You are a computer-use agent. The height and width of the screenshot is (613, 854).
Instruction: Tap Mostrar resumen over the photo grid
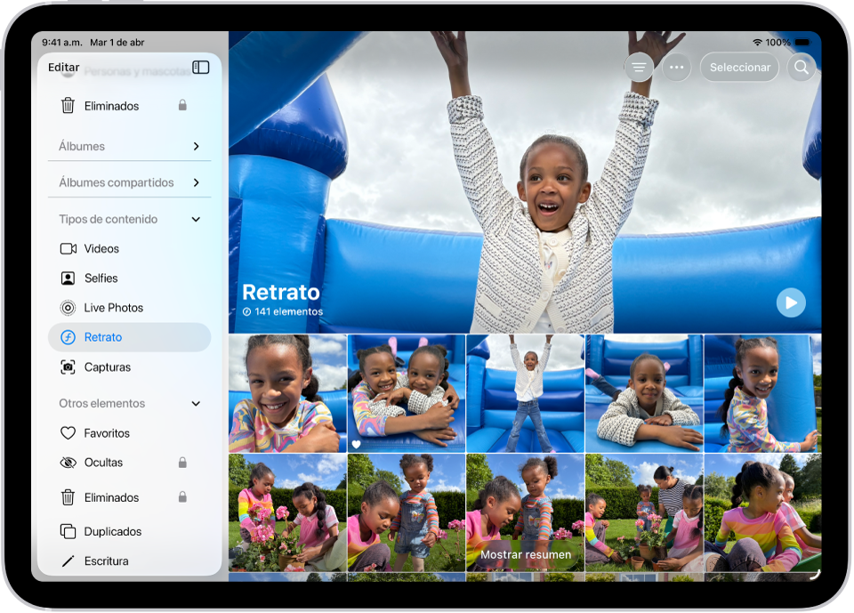(525, 554)
